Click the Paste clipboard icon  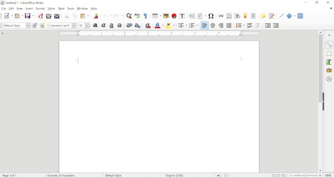pos(83,16)
